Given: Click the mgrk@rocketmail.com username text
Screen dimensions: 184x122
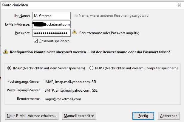Looking at the screenshot, I should point(63,99).
